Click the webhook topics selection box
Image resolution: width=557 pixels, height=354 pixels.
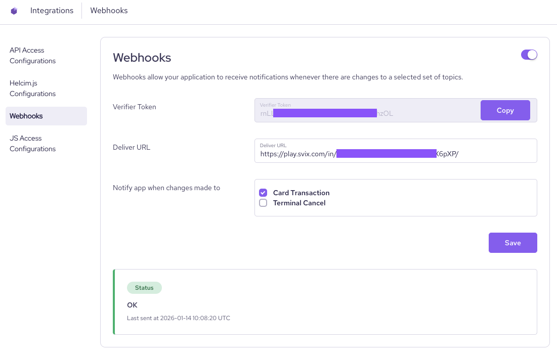396,198
